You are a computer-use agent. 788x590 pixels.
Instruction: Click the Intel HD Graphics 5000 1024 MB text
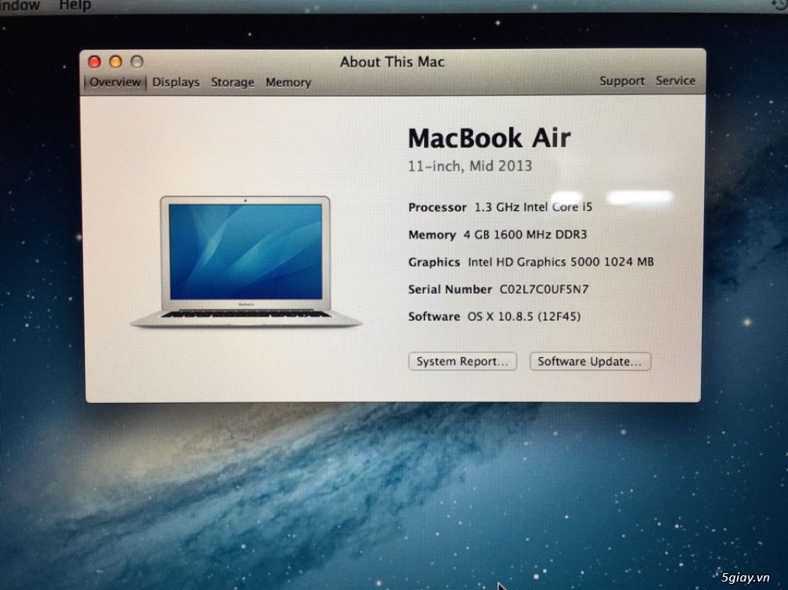tap(561, 262)
